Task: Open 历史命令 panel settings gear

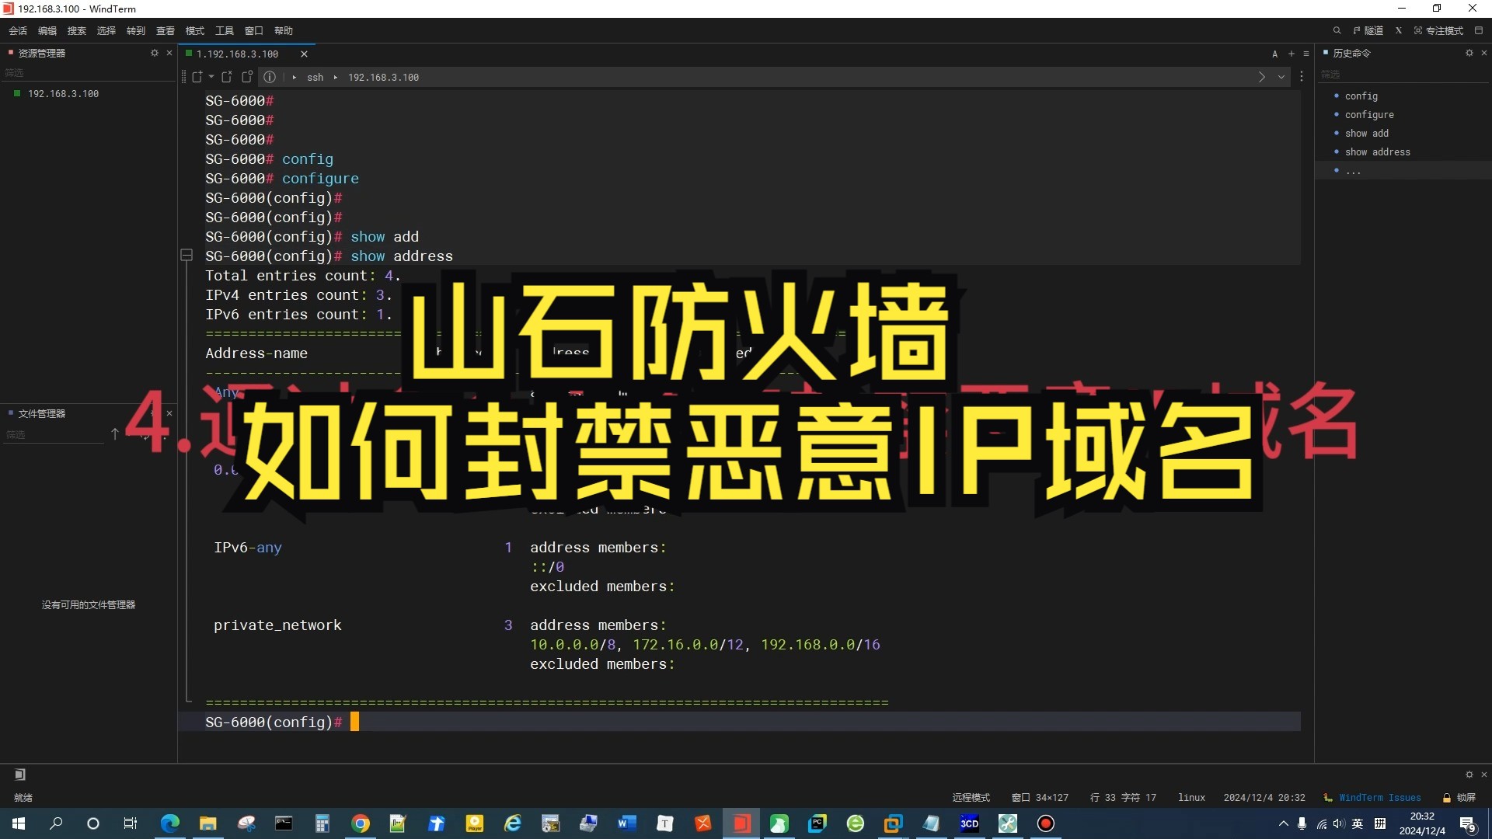Action: click(x=1469, y=53)
